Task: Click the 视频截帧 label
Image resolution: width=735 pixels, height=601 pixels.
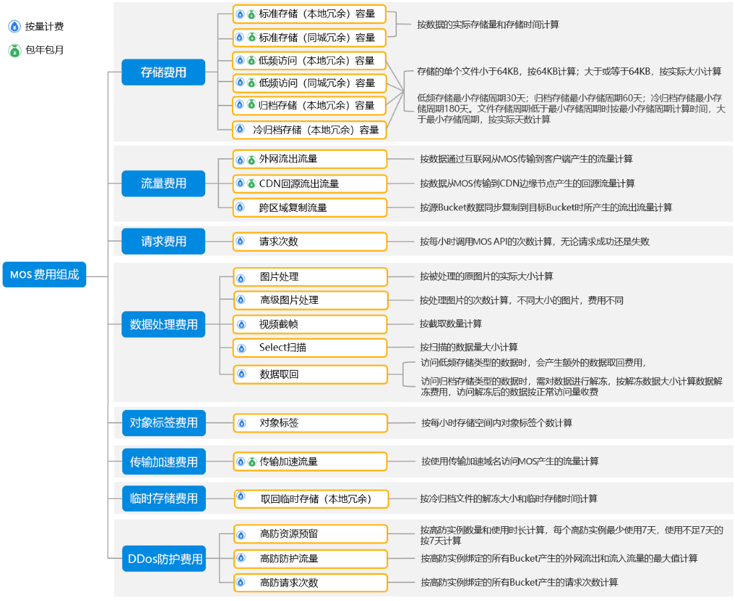Action: click(x=279, y=324)
